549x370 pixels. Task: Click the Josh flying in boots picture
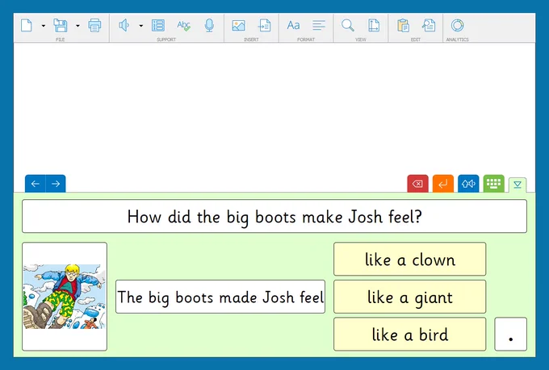point(65,297)
